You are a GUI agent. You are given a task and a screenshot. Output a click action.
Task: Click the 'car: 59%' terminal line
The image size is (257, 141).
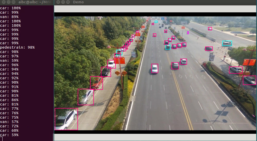point(9,135)
